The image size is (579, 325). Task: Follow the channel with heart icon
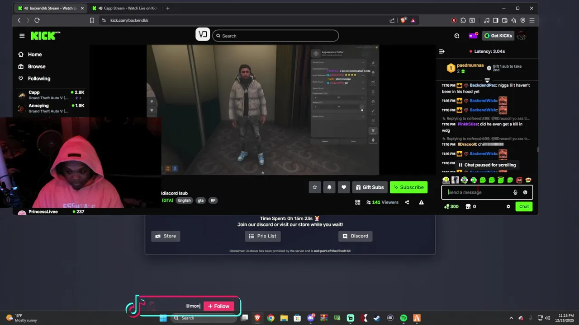pyautogui.click(x=344, y=187)
